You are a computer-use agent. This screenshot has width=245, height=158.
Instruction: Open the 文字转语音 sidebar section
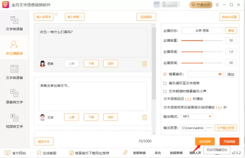[x=14, y=23]
